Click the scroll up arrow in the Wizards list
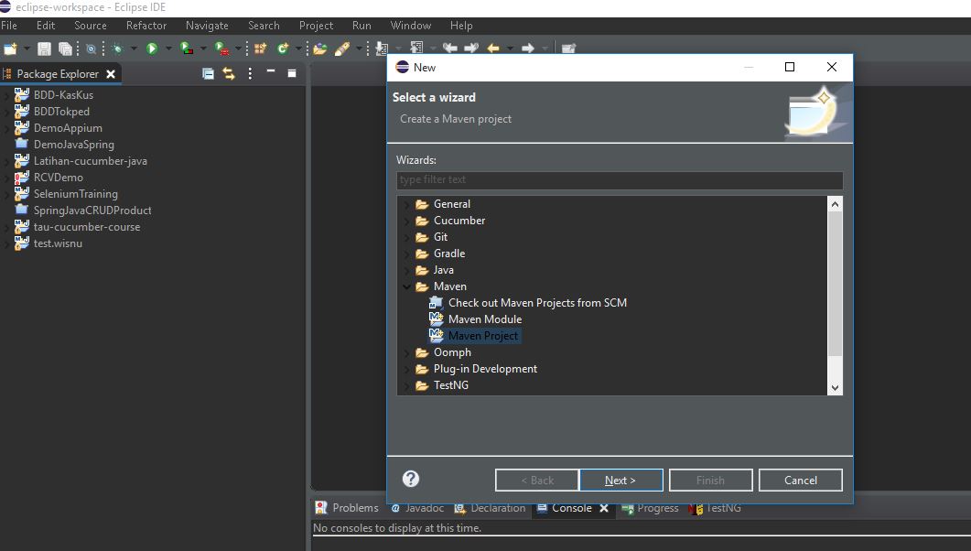Image resolution: width=971 pixels, height=551 pixels. coord(835,204)
